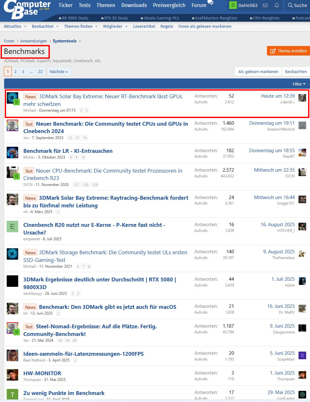Image resolution: width=310 pixels, height=402 pixels.
Task: Click Jan's avatar on Cinebench 2024 thread
Action: point(12,125)
